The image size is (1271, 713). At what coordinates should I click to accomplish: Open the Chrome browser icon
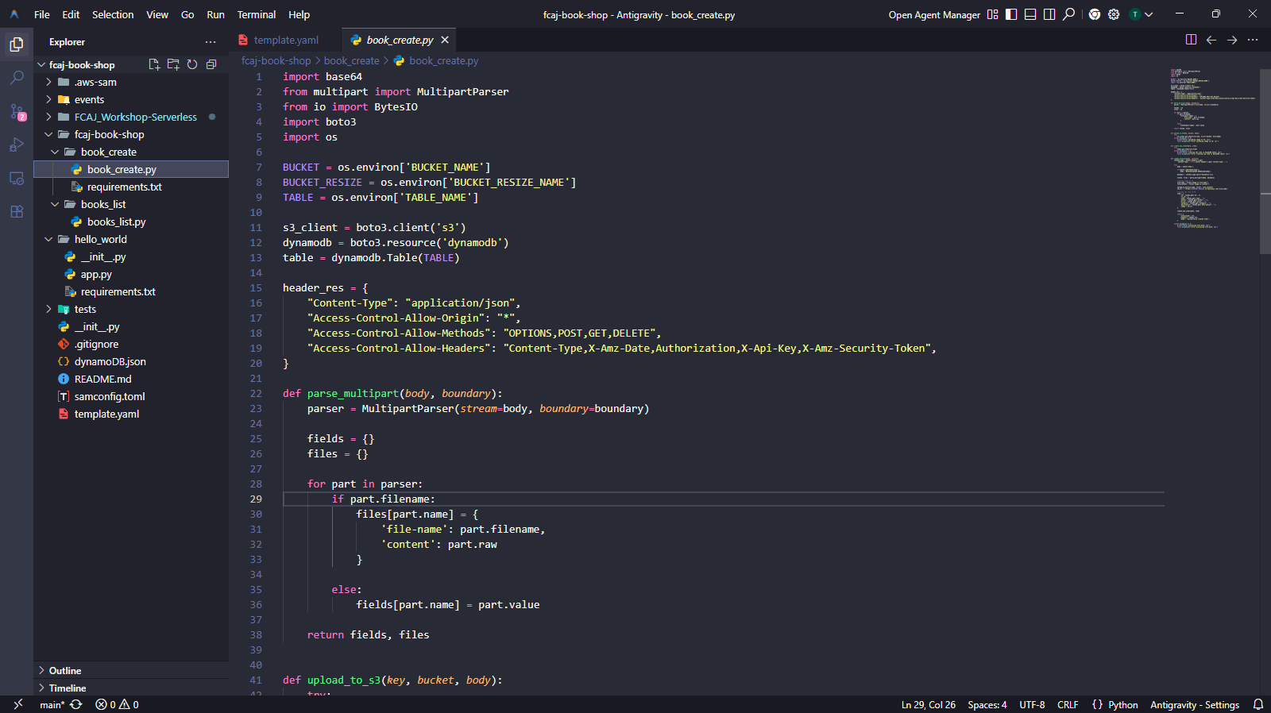pyautogui.click(x=1095, y=14)
